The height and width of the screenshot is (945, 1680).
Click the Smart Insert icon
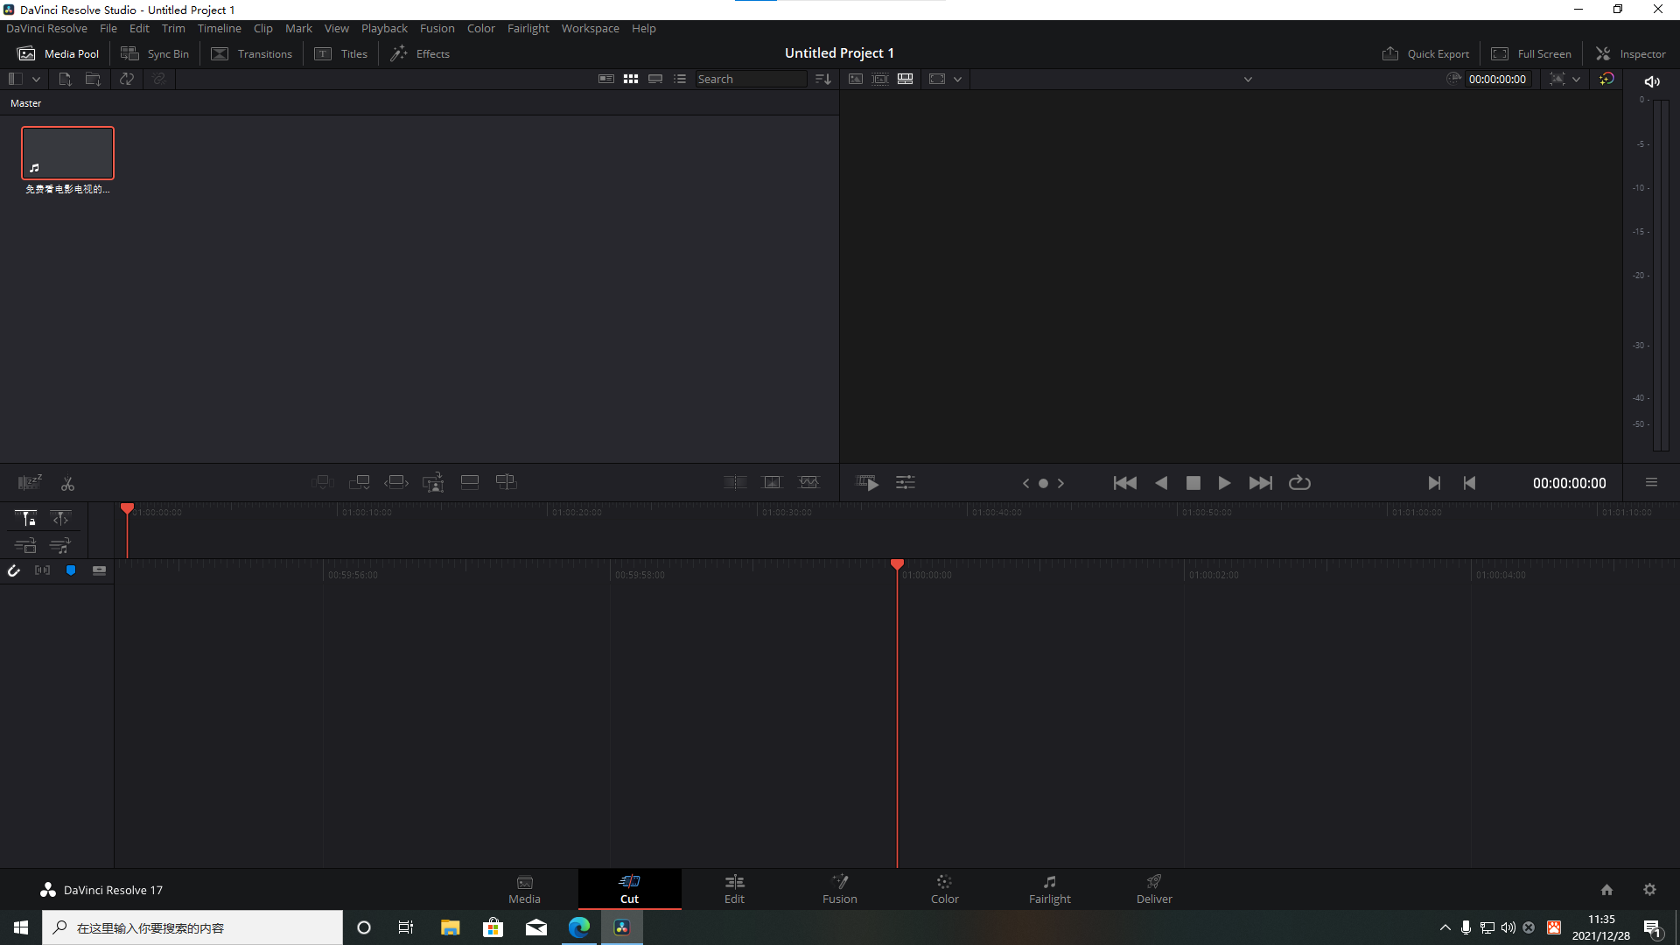click(323, 482)
